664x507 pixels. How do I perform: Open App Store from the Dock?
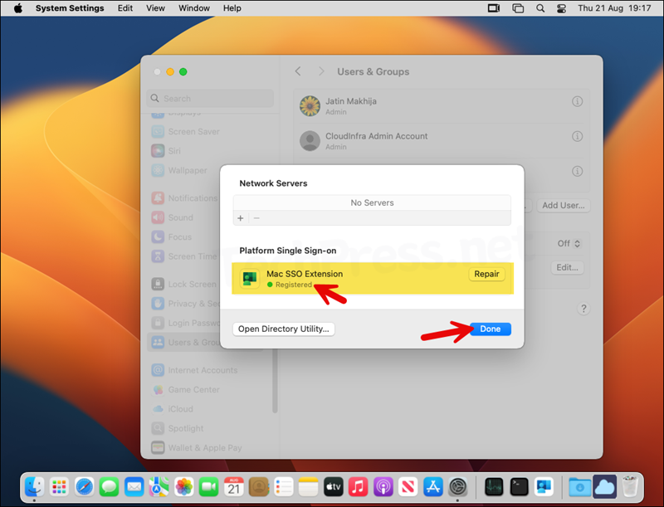click(432, 487)
